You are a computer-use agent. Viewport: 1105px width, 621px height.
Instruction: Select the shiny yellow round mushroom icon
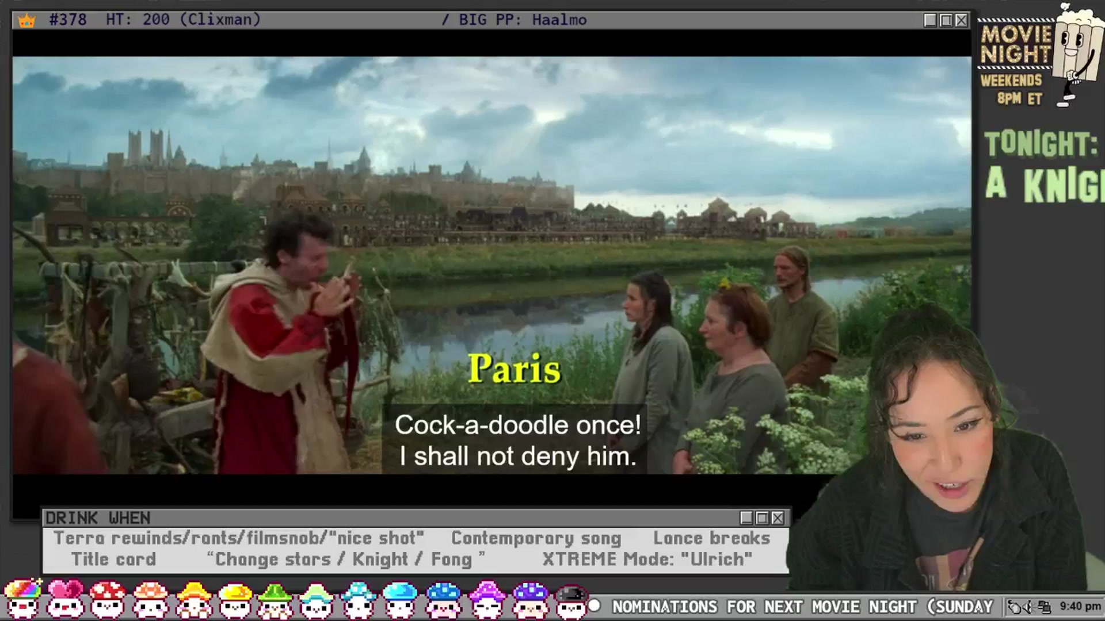tap(235, 600)
